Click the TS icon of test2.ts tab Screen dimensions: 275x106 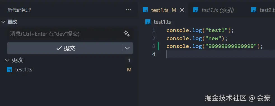(254, 10)
